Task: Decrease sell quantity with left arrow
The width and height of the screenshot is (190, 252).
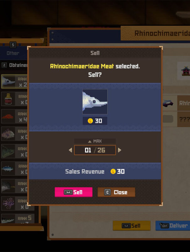Action: click(x=71, y=150)
